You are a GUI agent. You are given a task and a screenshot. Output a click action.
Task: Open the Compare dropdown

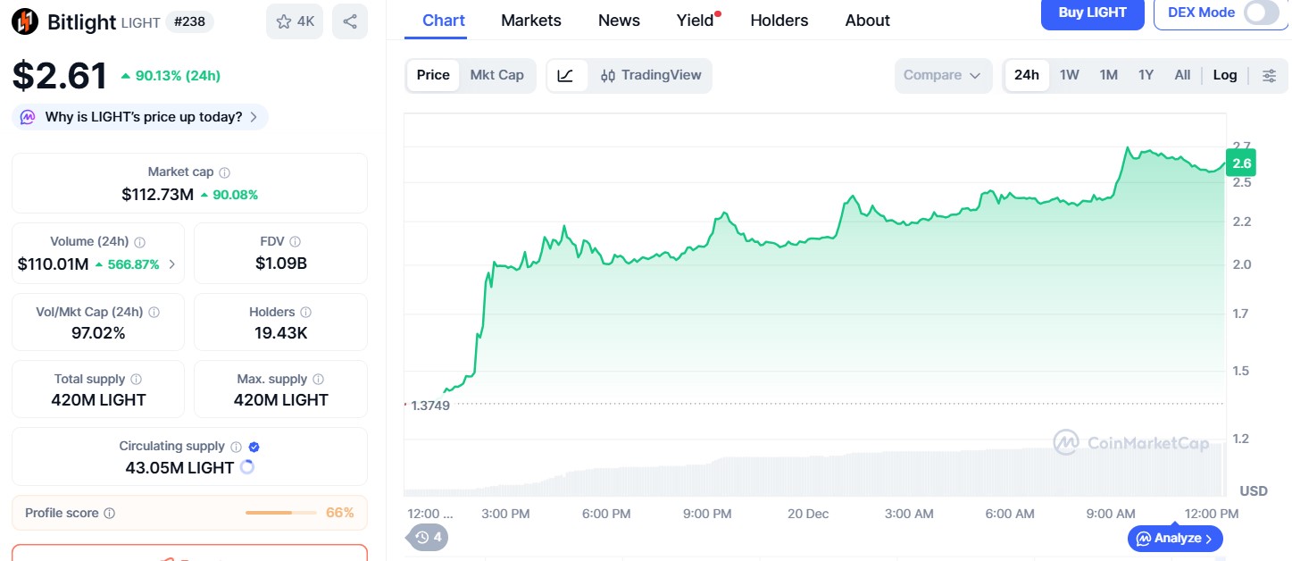(x=942, y=75)
